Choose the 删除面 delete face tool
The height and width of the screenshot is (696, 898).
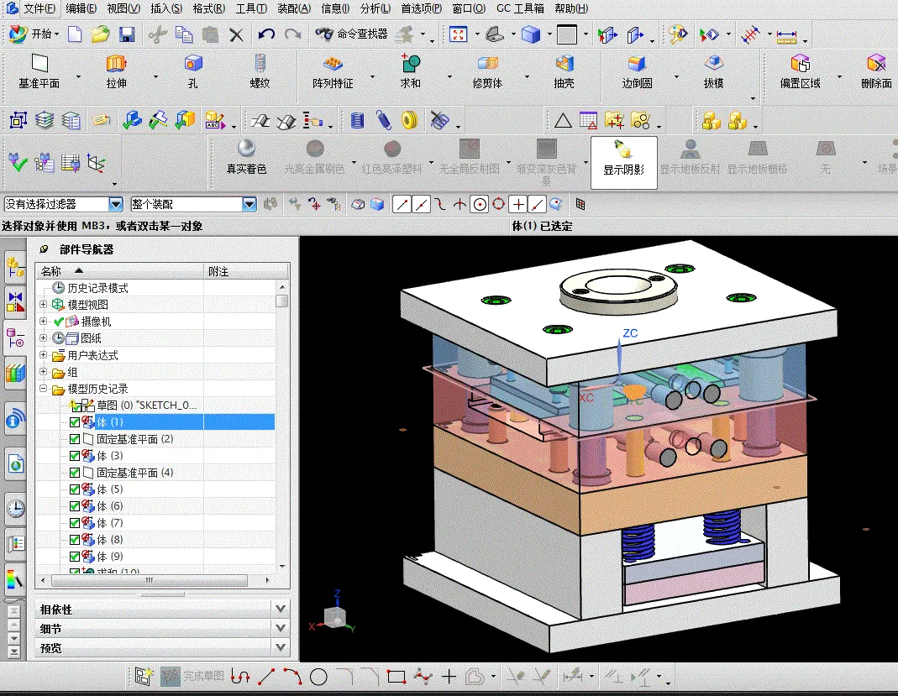[x=877, y=71]
